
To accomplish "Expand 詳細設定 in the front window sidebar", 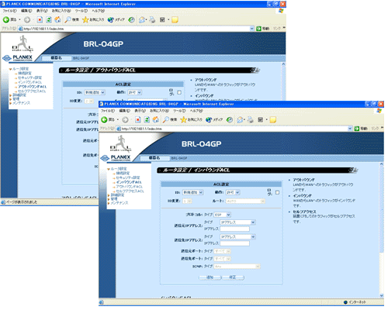I will [109, 195].
